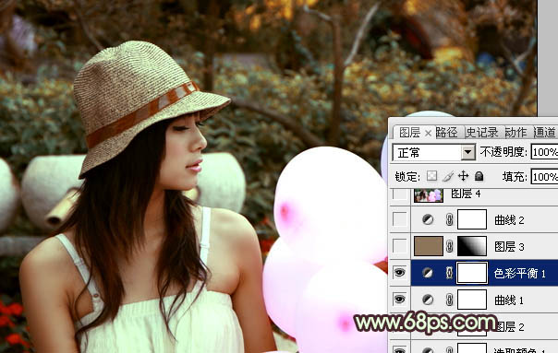The image size is (558, 353).
Task: Switch to the 图层 (Layers) tab
Action: pos(409,133)
